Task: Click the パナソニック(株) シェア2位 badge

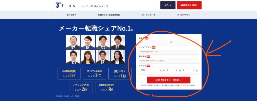Action: point(81,87)
